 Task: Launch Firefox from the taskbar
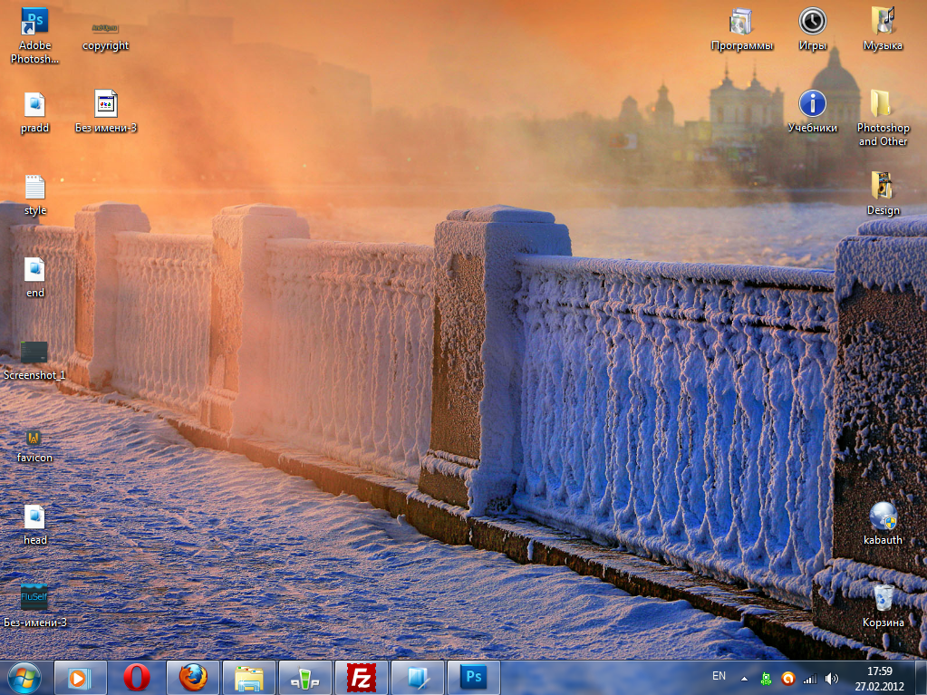click(193, 677)
